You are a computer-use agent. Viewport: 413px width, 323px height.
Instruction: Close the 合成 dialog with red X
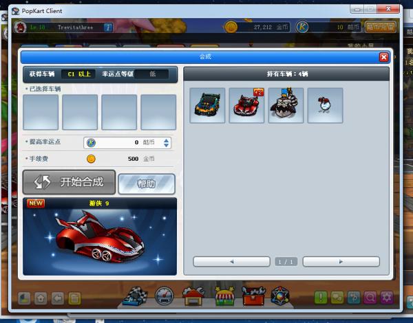point(384,57)
